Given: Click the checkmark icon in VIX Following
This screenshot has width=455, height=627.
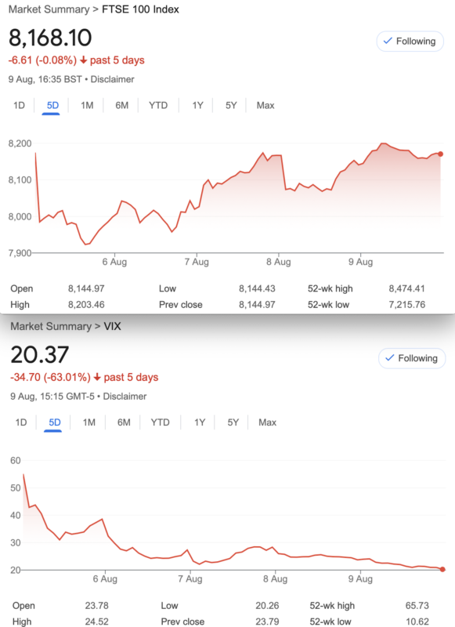Looking at the screenshot, I should [x=389, y=358].
